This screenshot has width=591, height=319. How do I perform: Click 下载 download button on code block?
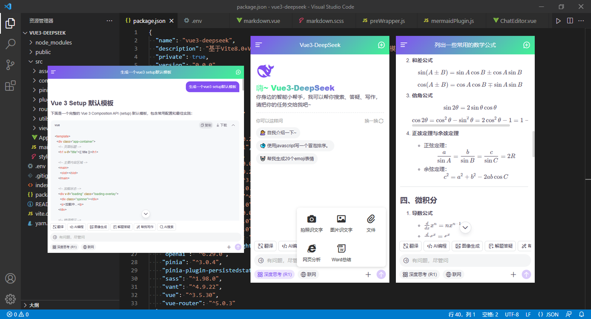coord(222,125)
